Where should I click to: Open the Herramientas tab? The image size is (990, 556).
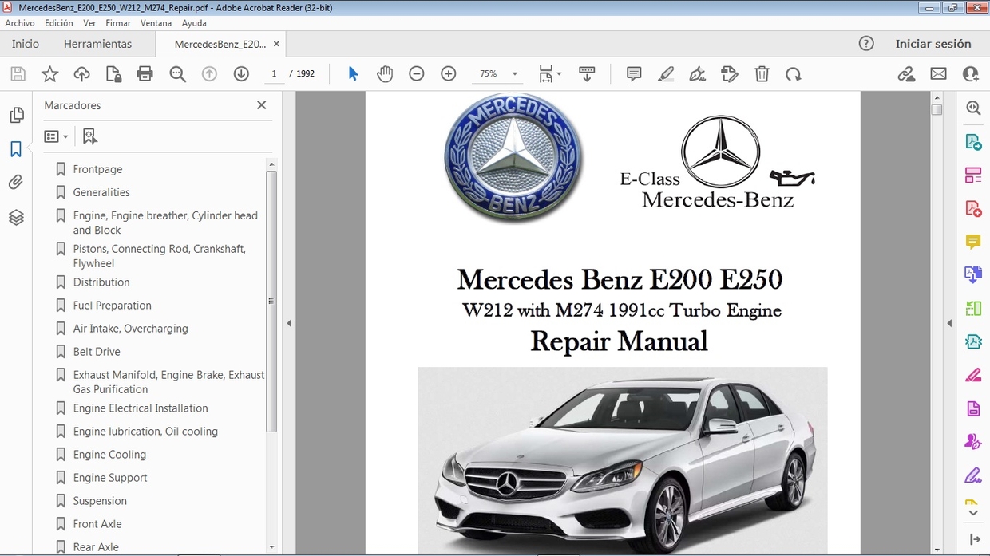pyautogui.click(x=97, y=44)
